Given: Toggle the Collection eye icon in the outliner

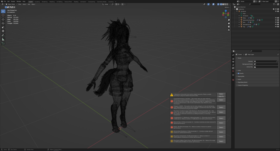Looking at the screenshot, I should tap(276, 9).
